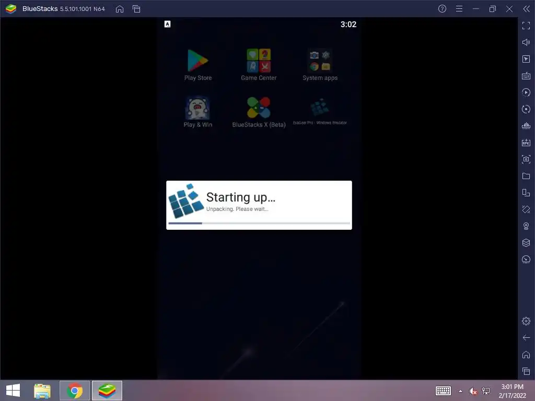Open keyboard game controls in sidebar
Image resolution: width=535 pixels, height=401 pixels.
(526, 76)
